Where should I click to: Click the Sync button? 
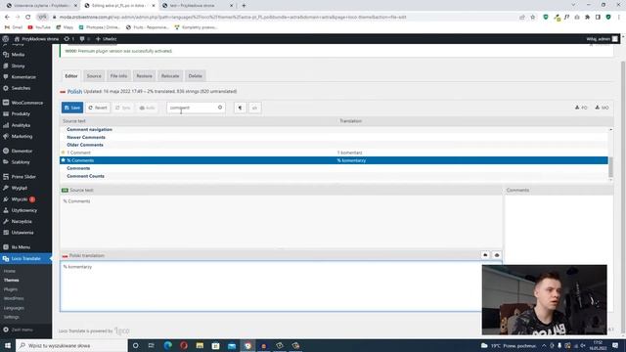(x=123, y=108)
